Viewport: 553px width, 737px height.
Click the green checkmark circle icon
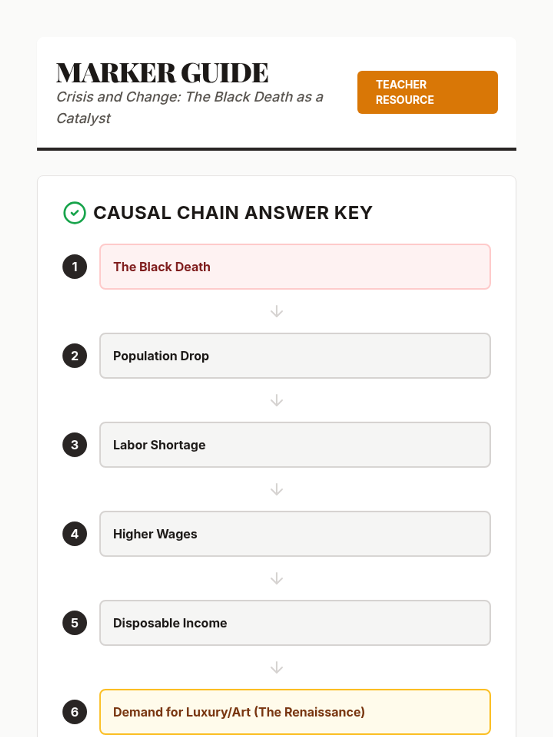tap(75, 213)
